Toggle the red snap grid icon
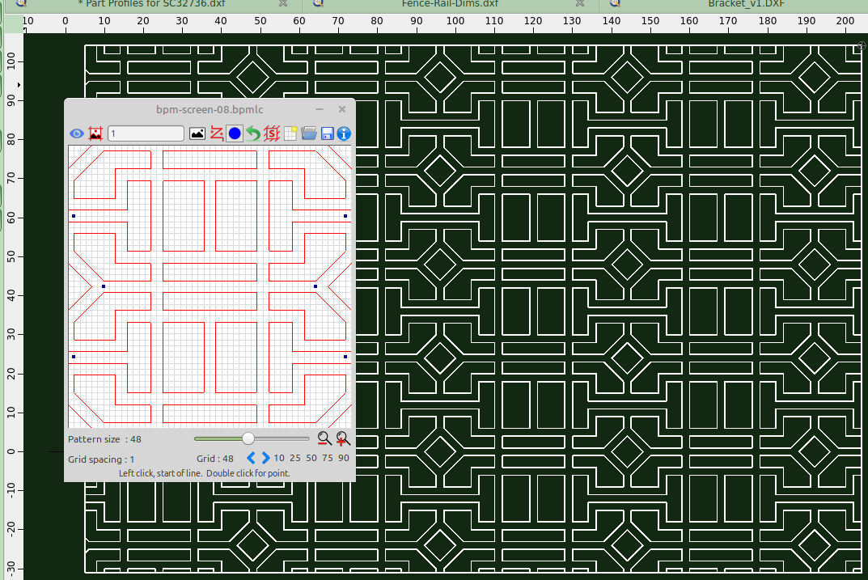Viewport: 868px width, 580px height. pyautogui.click(x=272, y=133)
